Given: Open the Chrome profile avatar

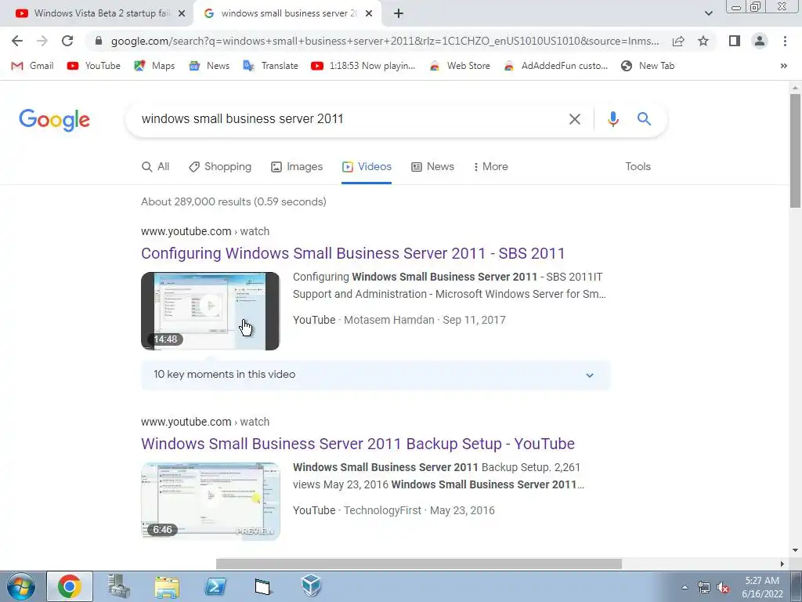Looking at the screenshot, I should [x=760, y=41].
